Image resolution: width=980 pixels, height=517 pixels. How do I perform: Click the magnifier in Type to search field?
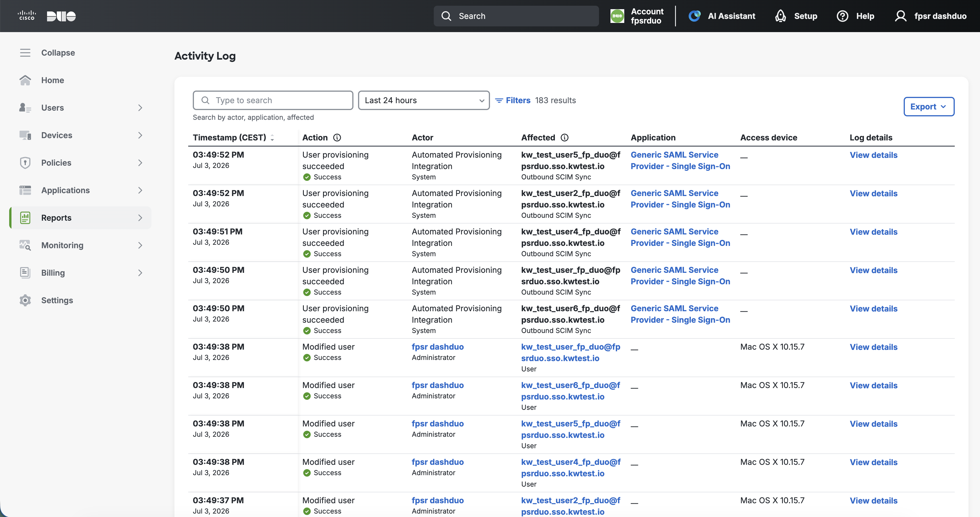pyautogui.click(x=205, y=100)
